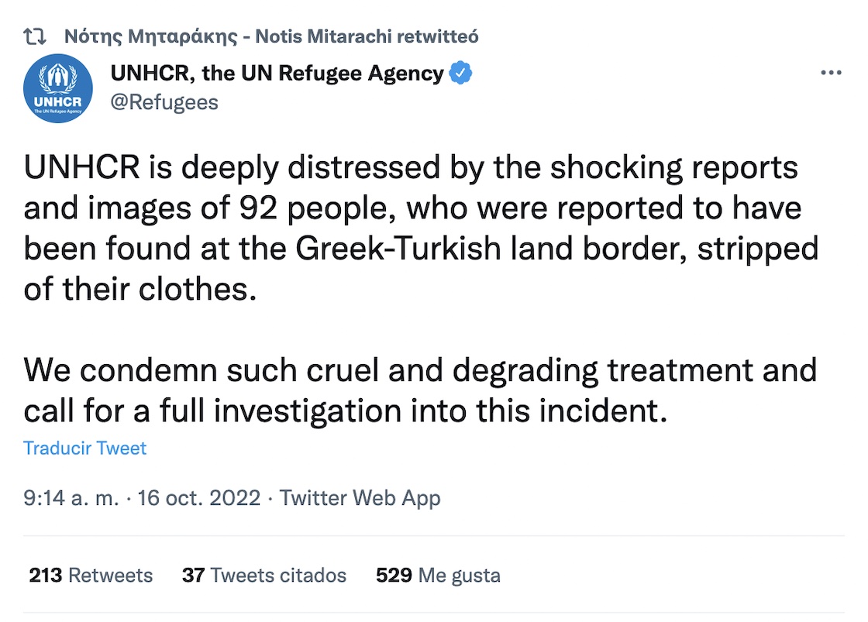The height and width of the screenshot is (622, 868).
Task: Click "UNHCR, the UN Refugee Agency" display name
Action: click(x=277, y=73)
